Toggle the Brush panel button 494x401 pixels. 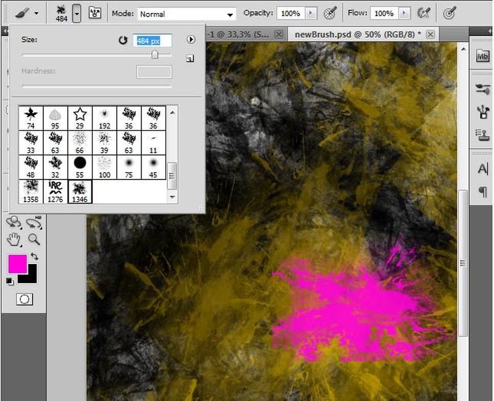[96, 13]
